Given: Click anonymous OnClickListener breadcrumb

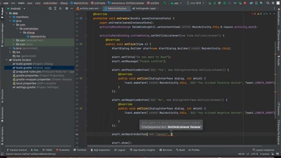Looking at the screenshot, I should click(126, 3).
